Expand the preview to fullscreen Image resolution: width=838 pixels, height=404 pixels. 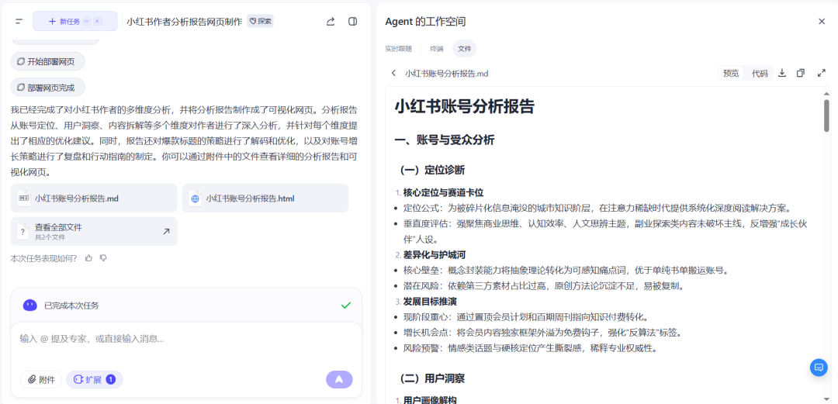coord(822,73)
